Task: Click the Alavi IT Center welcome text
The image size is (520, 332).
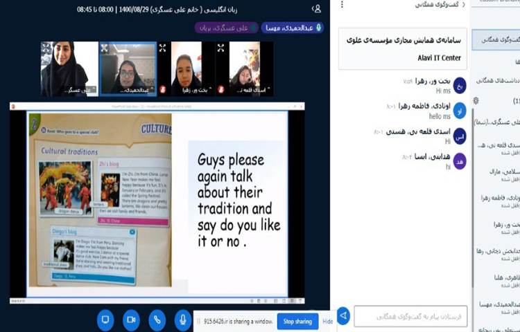Action: (x=439, y=58)
